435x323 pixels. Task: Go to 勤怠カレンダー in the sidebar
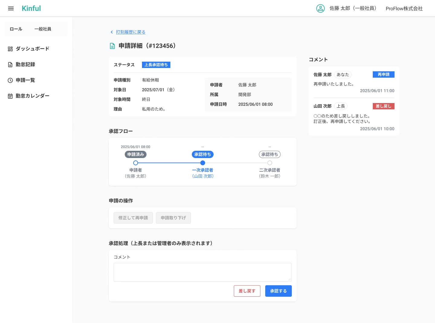[x=32, y=96]
